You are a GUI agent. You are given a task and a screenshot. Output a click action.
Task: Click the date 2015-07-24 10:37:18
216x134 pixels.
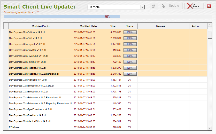coord(84,127)
